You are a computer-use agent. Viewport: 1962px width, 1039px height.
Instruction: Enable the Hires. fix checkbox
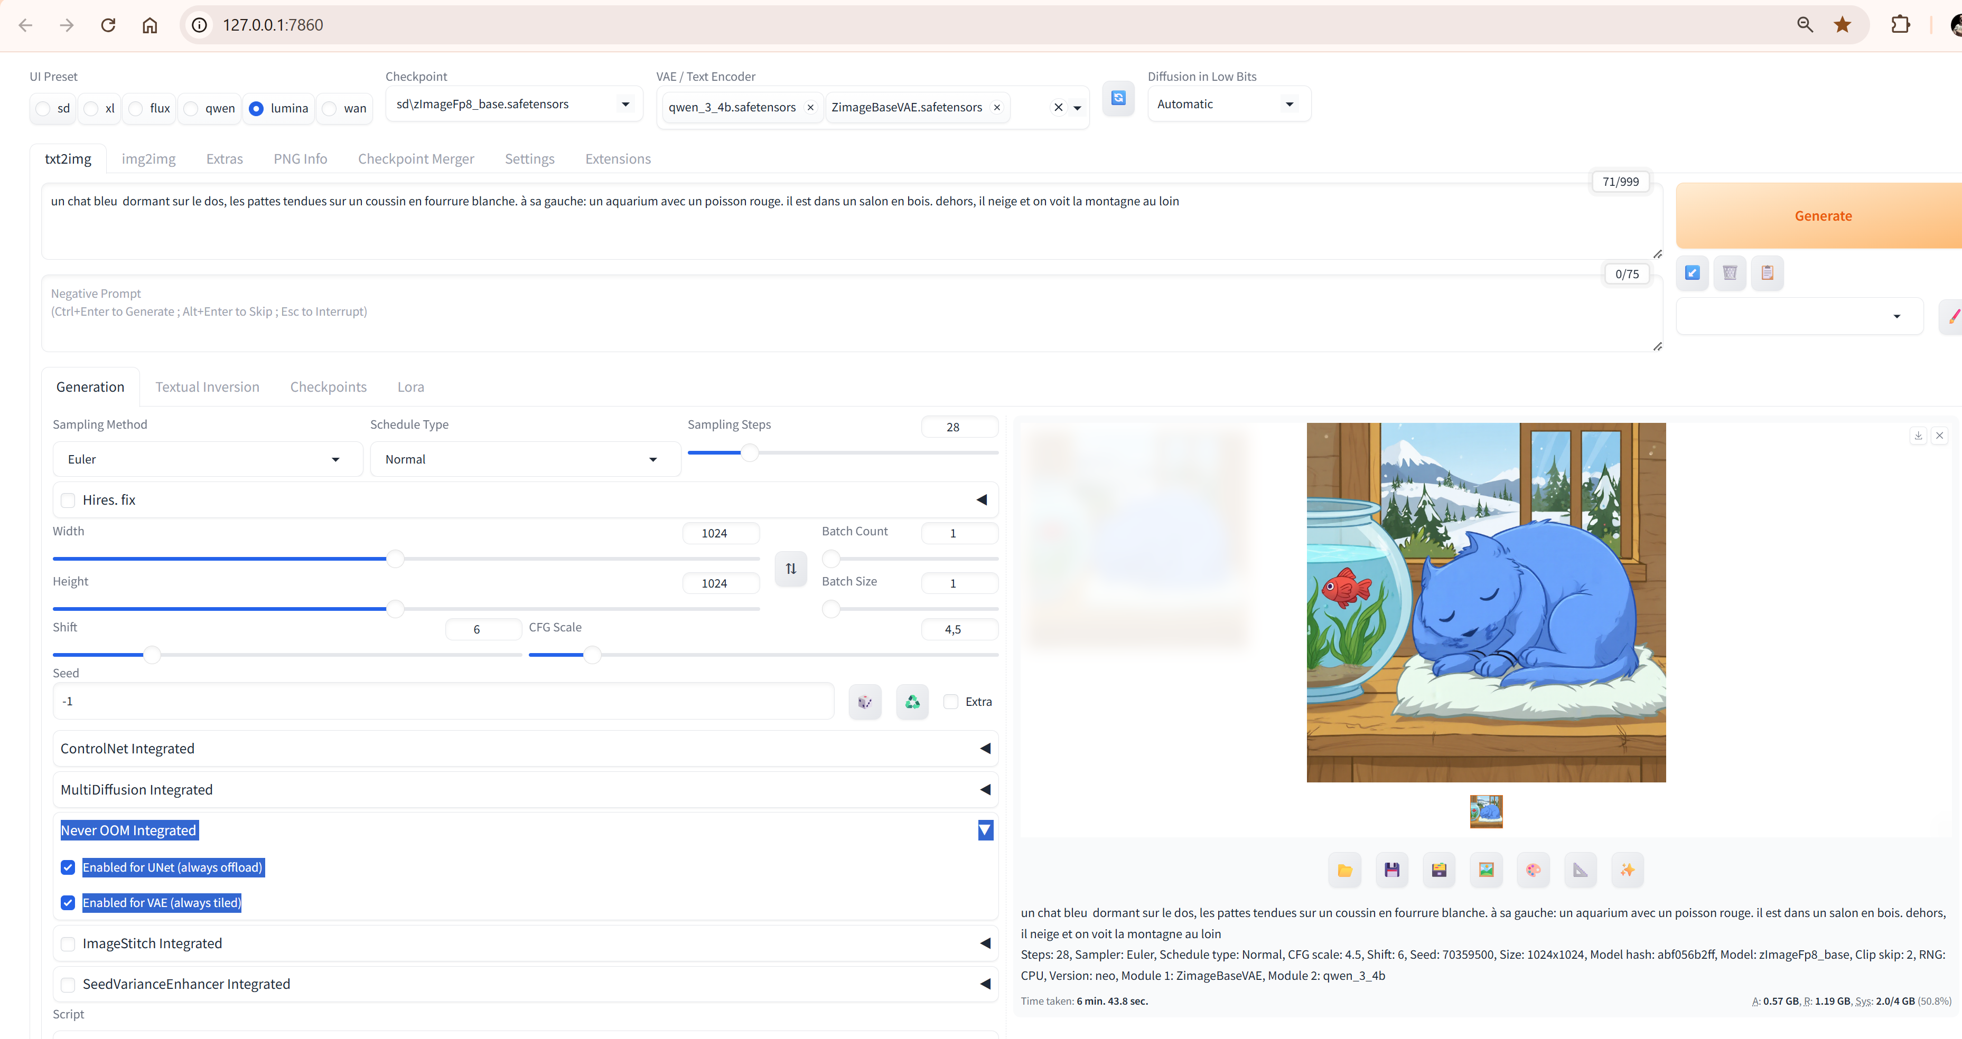[69, 500]
